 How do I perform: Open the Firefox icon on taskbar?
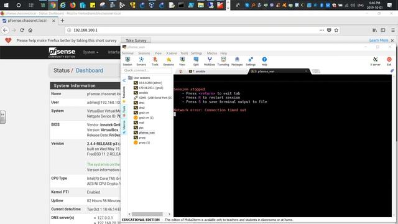point(73,5)
